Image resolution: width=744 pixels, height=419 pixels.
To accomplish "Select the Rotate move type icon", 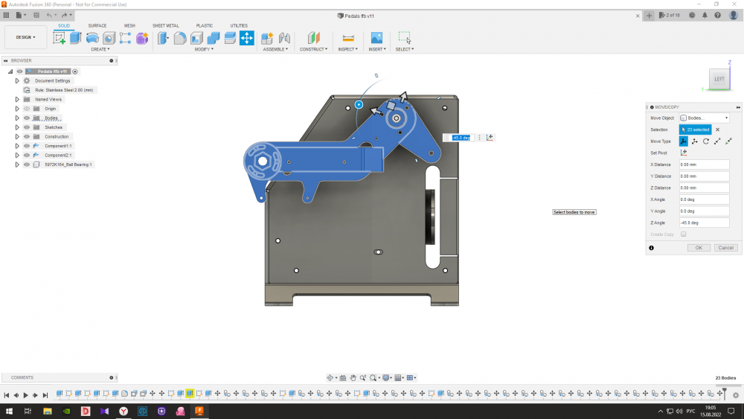I will tap(706, 141).
